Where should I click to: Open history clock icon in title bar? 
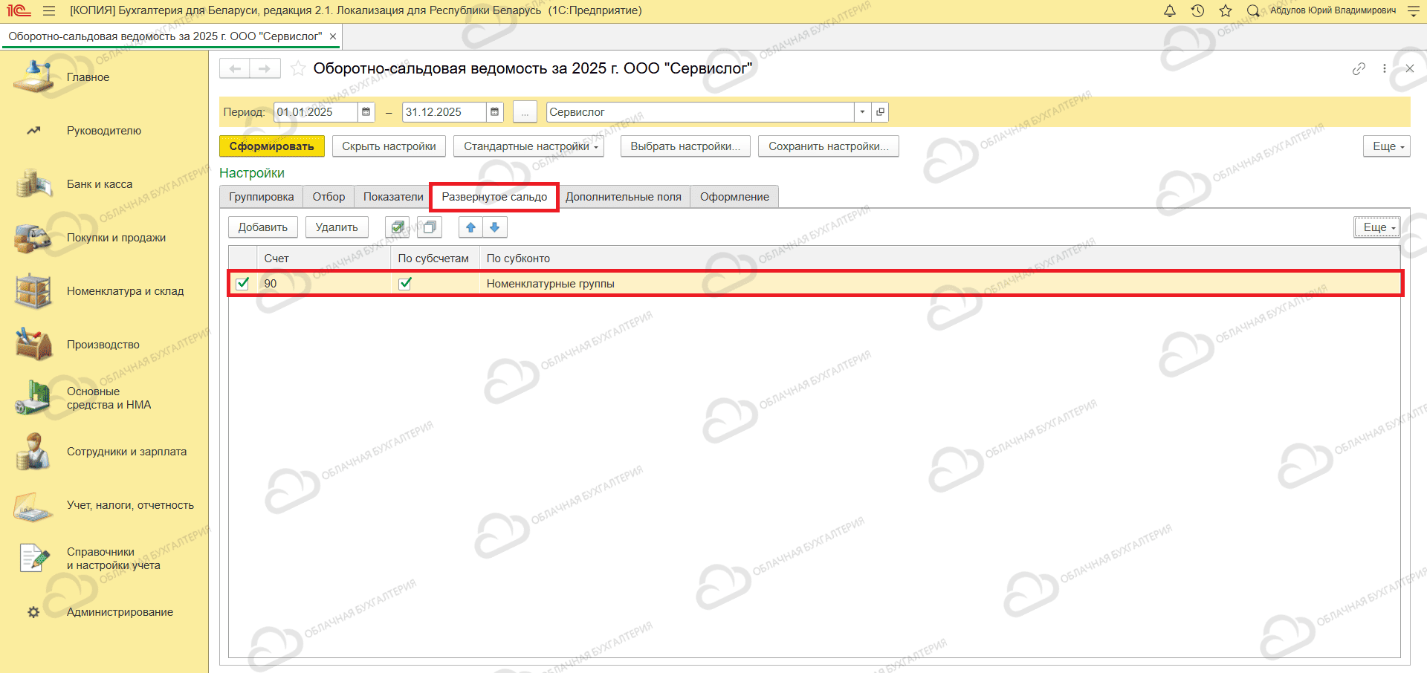(1197, 10)
